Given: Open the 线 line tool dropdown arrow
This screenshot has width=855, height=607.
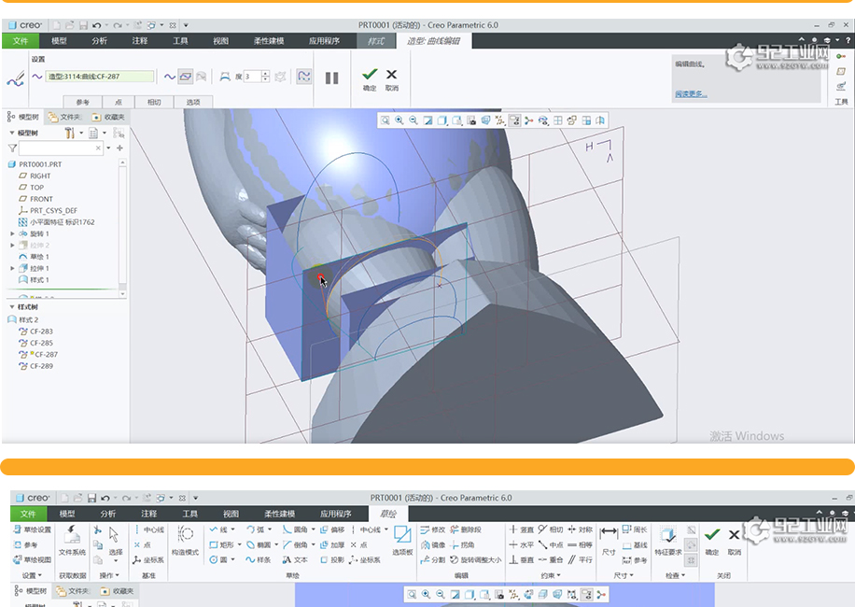Looking at the screenshot, I should 232,529.
